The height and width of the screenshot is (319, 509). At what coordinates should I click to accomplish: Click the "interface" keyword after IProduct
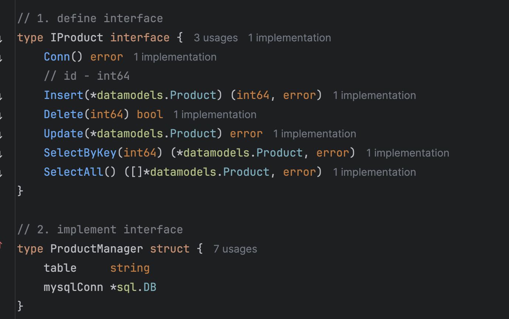coord(140,38)
